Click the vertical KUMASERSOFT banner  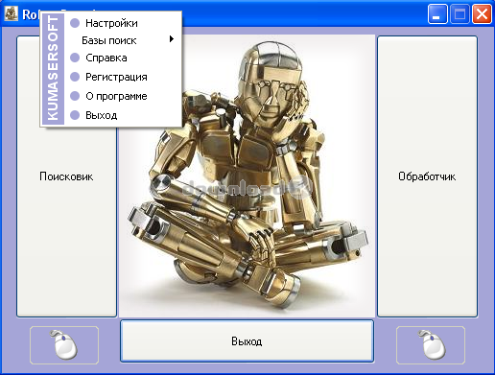(x=53, y=69)
